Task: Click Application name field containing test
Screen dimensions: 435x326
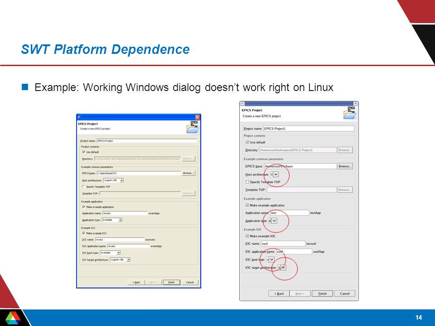Action: (x=290, y=213)
